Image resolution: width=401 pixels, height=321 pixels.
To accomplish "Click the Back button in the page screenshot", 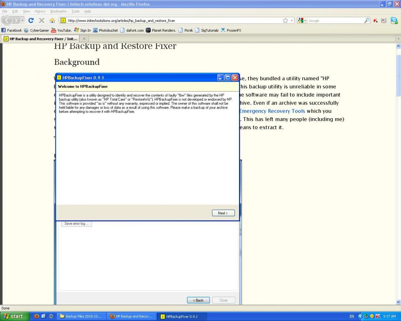I will pos(198,300).
